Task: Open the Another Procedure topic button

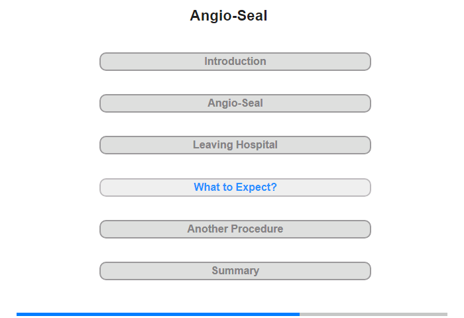Action: 235,229
